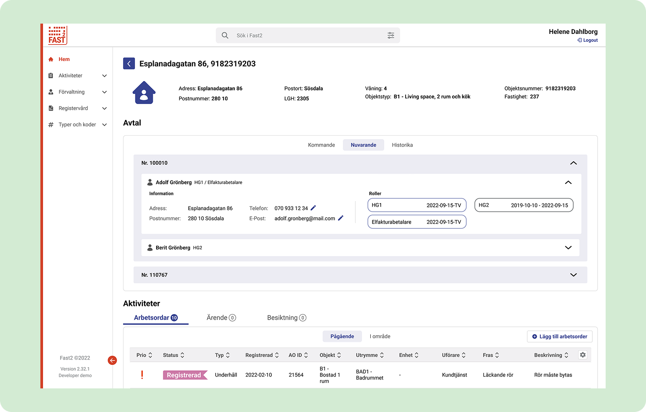
Task: Collapse Adolf Grönberg details
Action: tap(568, 182)
